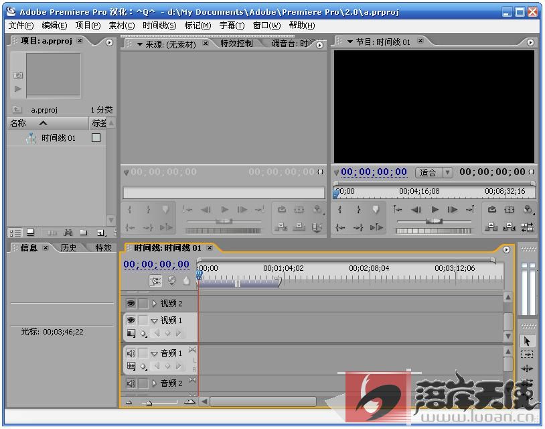Create a new bin folder in project panel
The height and width of the screenshot is (429, 545).
(84, 233)
